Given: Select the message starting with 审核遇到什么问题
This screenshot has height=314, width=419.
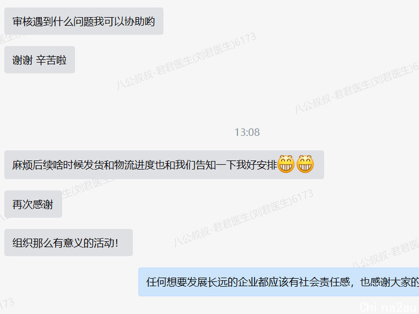Looking at the screenshot, I should click(84, 21).
